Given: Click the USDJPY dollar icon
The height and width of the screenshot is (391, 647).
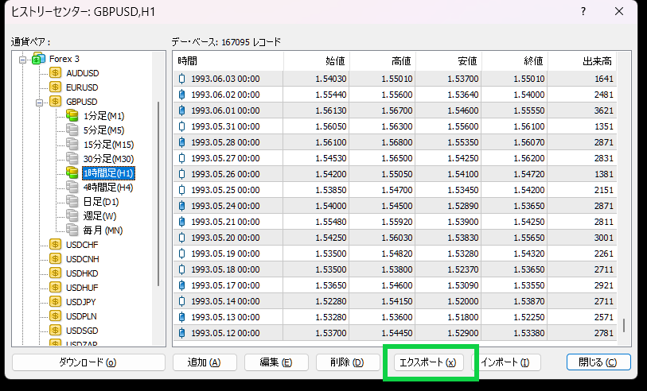Looking at the screenshot, I should coord(55,302).
